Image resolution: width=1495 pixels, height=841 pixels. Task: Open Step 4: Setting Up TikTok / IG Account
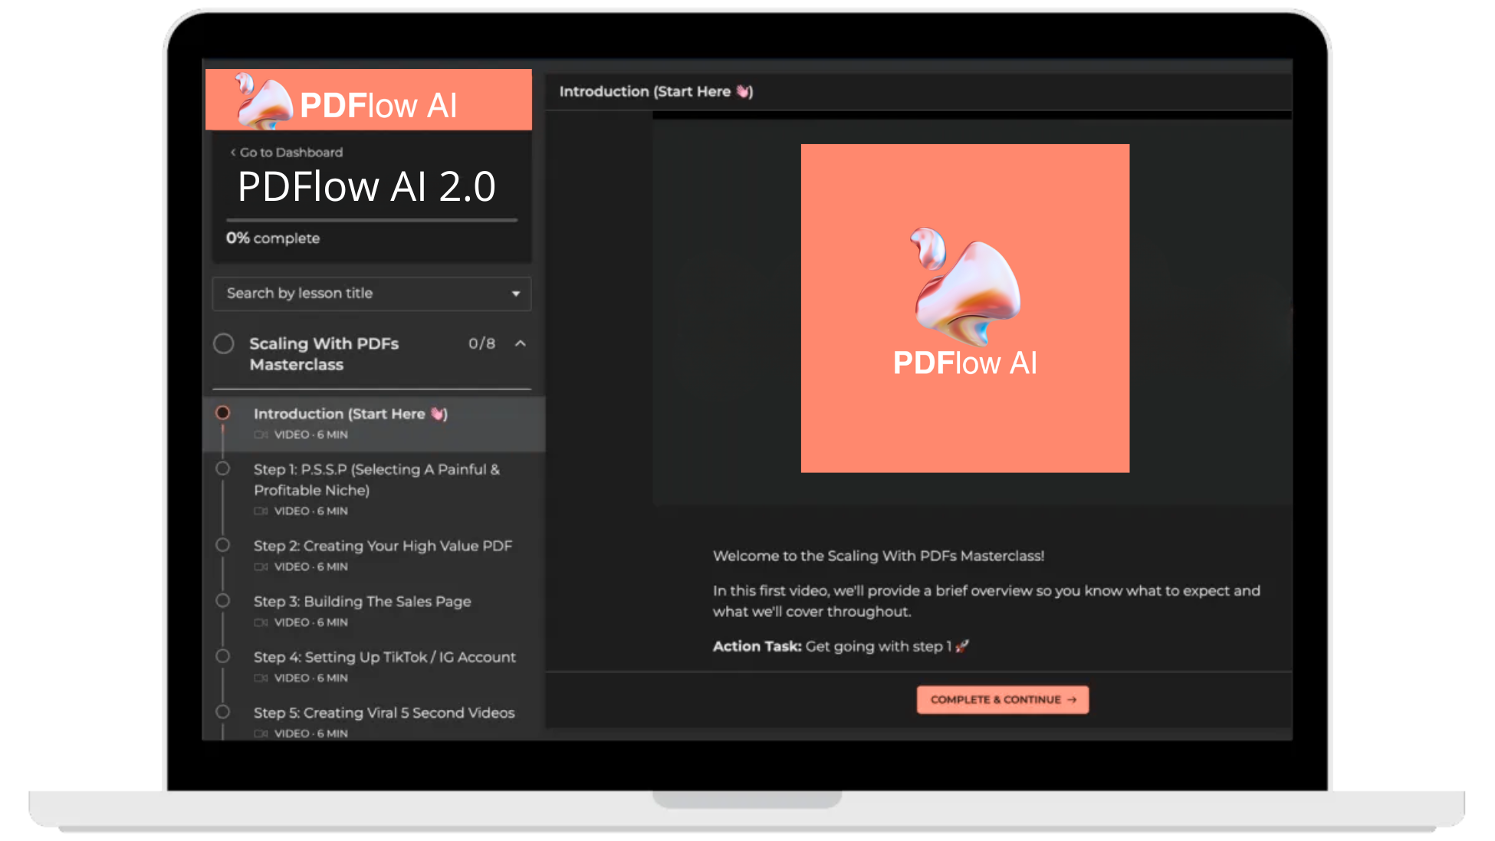[384, 657]
